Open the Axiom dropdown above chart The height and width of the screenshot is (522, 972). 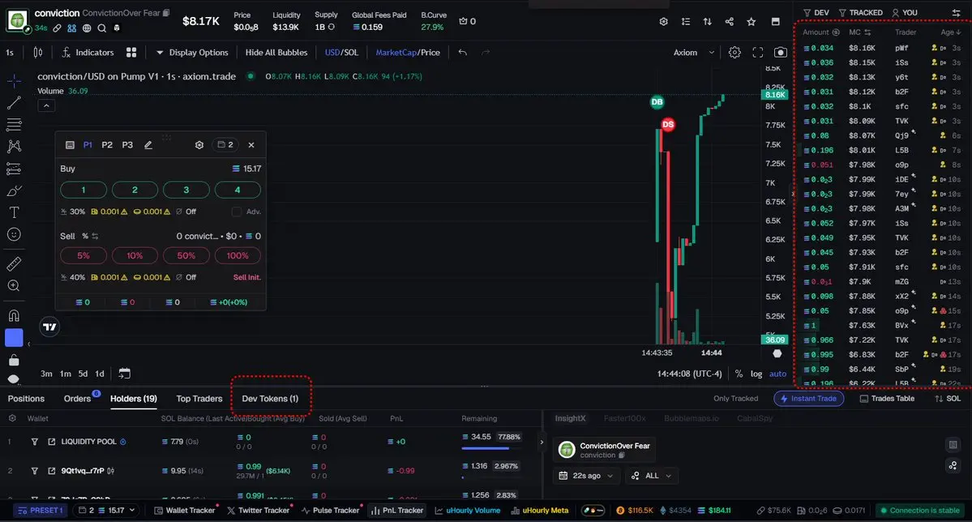tap(694, 53)
